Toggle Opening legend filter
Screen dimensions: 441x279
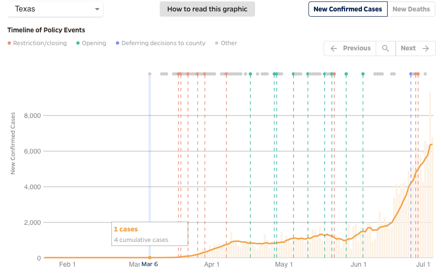point(91,43)
